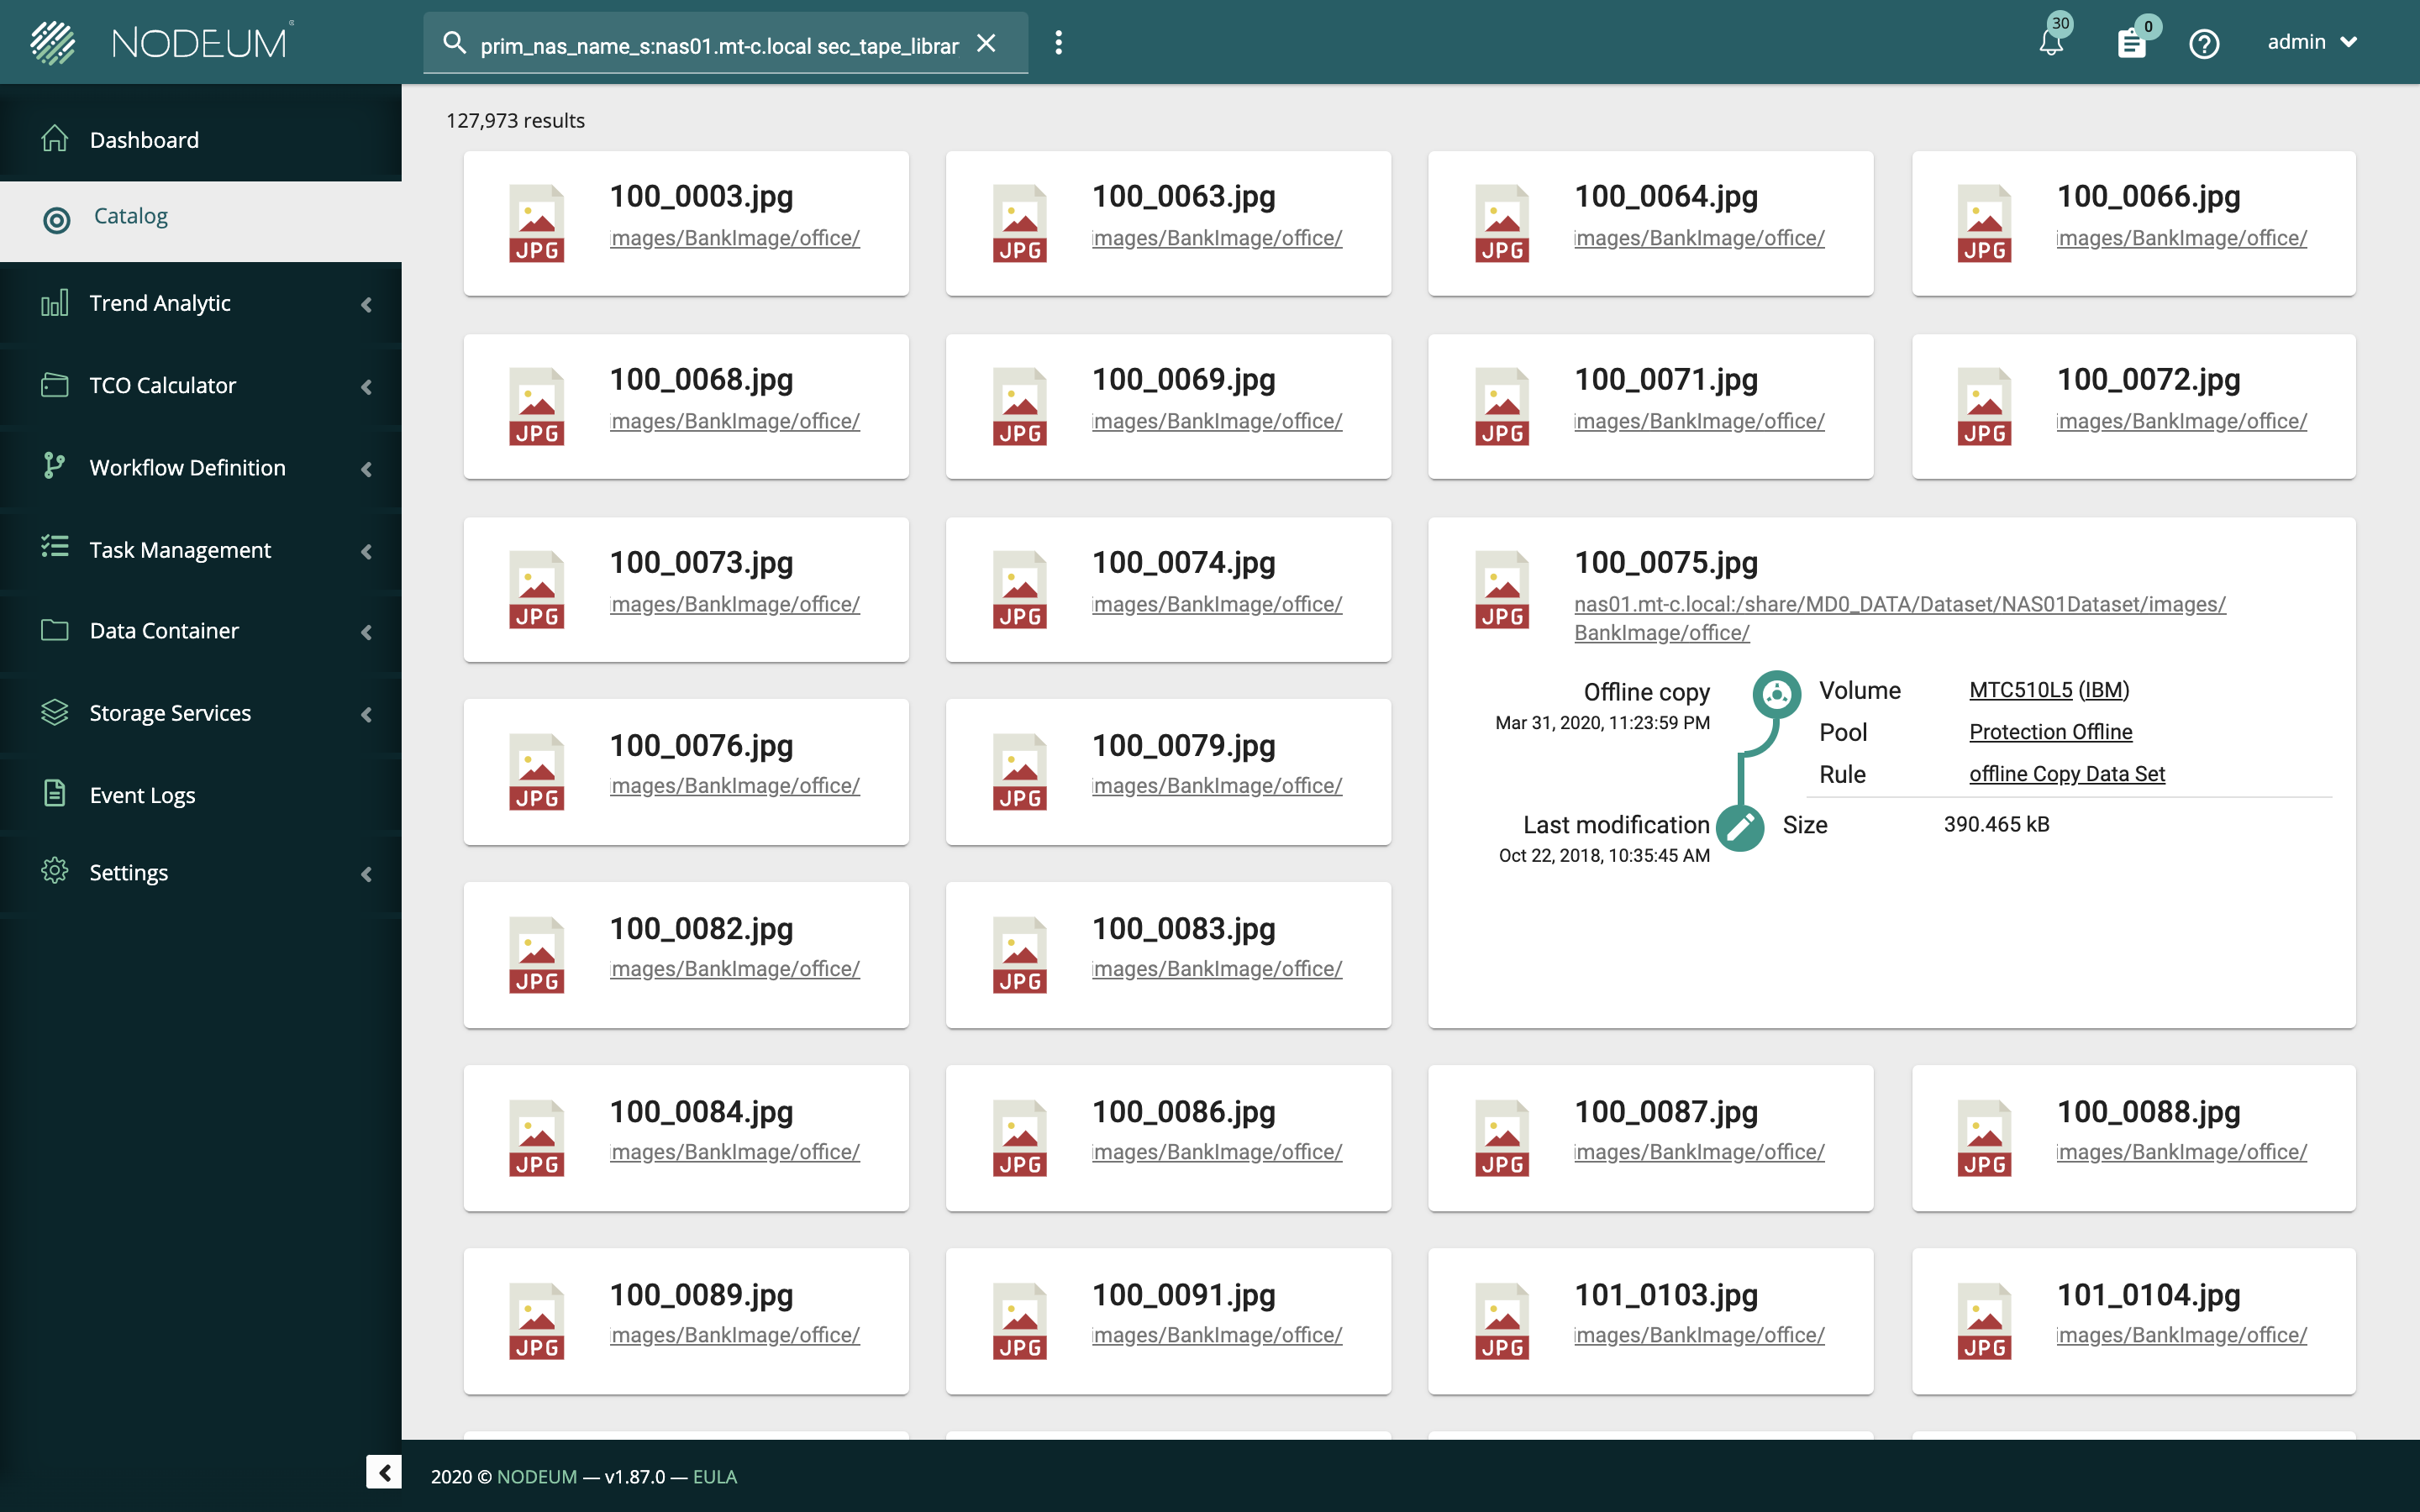
Task: Go to the Dashboard menu item
Action: click(x=144, y=140)
